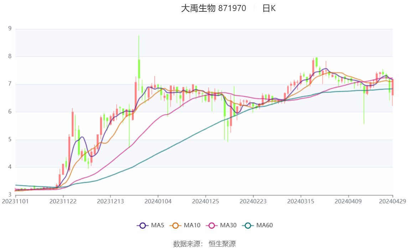Click the orange MA10 legend circle marker
409x249 pixels.
[x=176, y=225]
